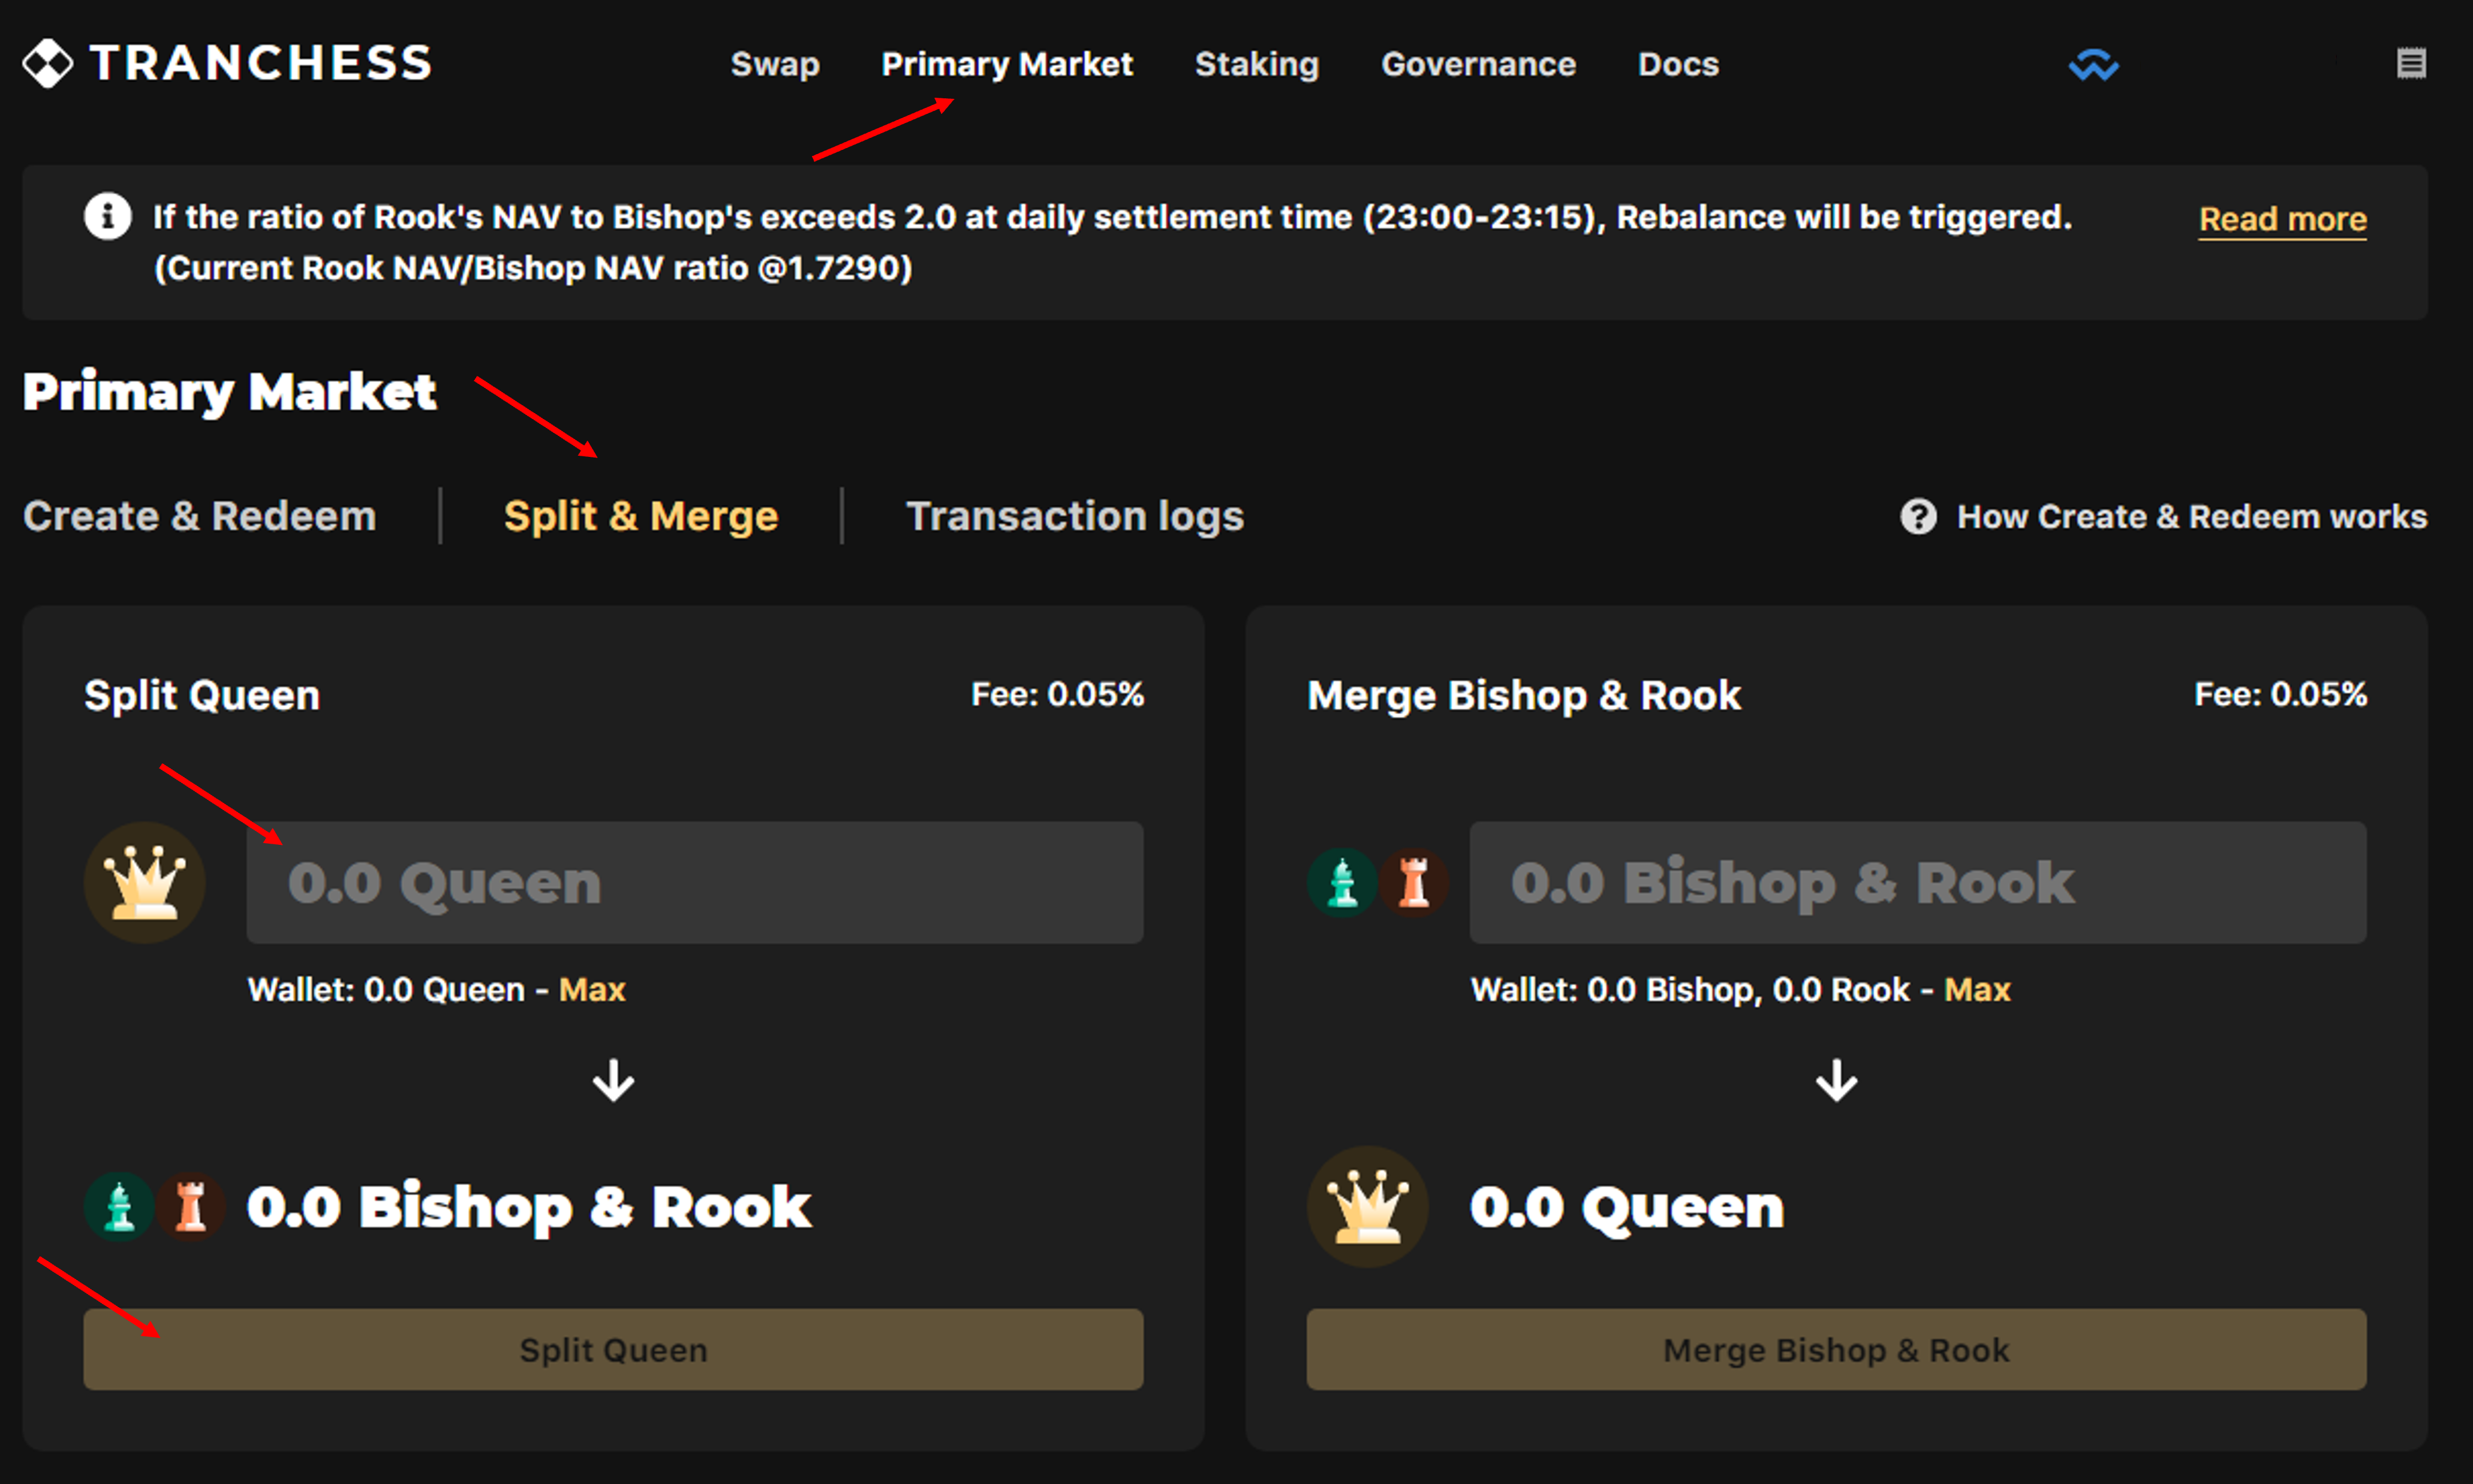Screen dimensions: 2473x1484
Task: Click the info icon in the rebalance notice
Action: point(107,216)
